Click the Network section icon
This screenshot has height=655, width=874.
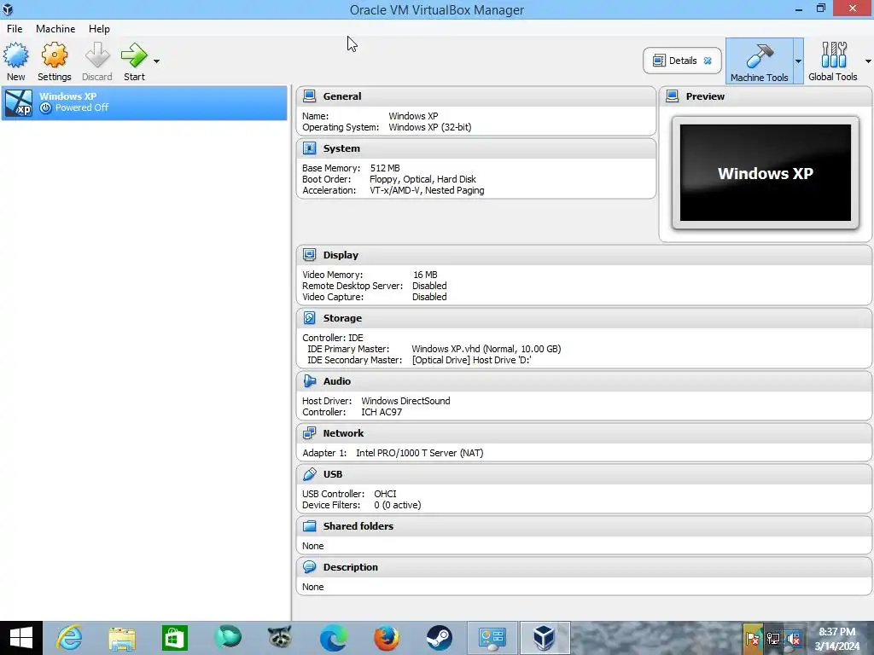(x=309, y=432)
